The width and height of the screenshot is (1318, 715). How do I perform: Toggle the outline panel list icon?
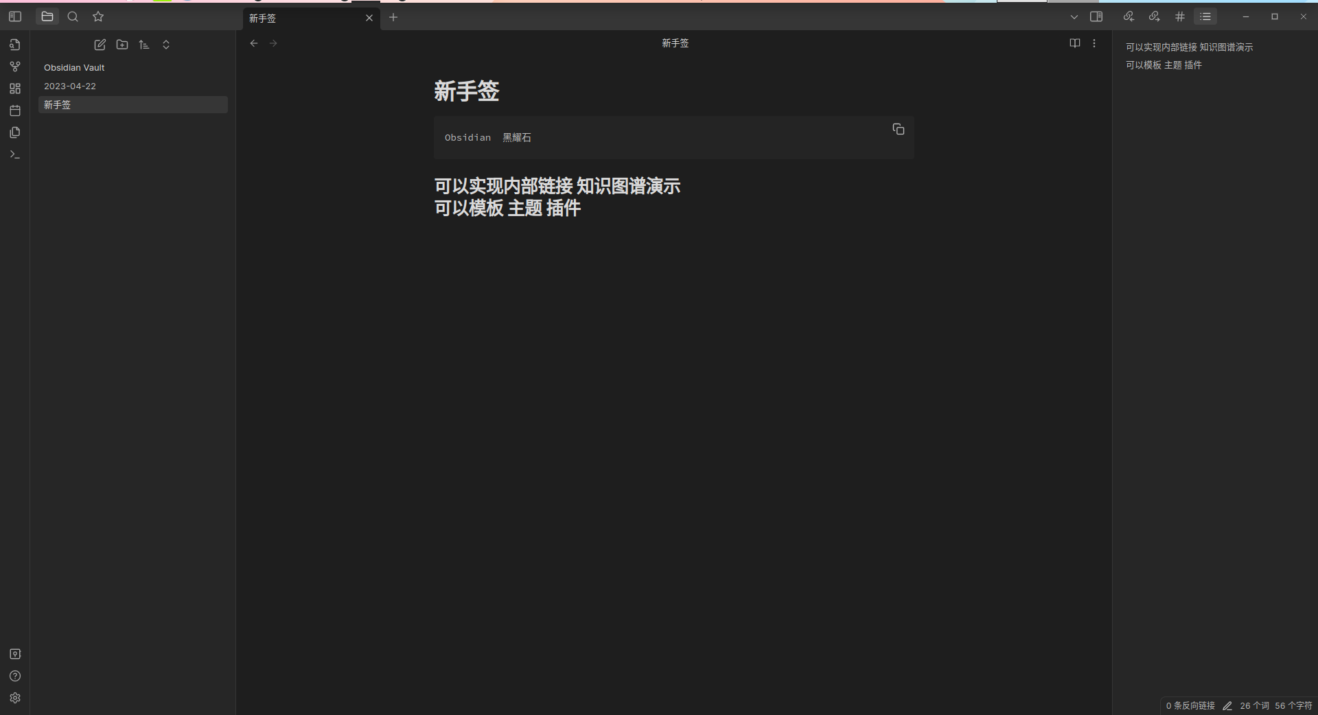[1206, 16]
